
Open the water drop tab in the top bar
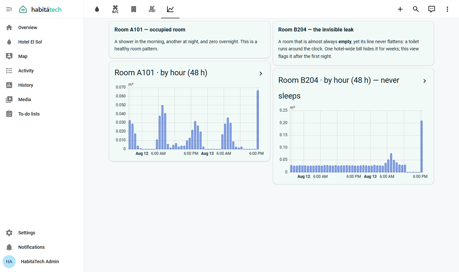coord(97,9)
